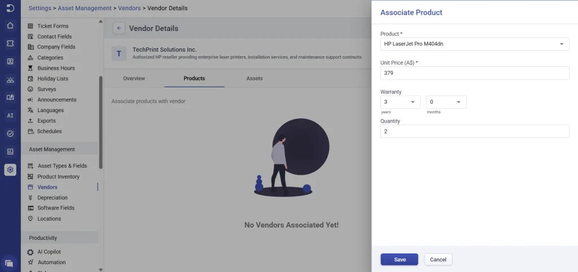
Task: Select Vendors in the sidebar
Action: pos(47,187)
